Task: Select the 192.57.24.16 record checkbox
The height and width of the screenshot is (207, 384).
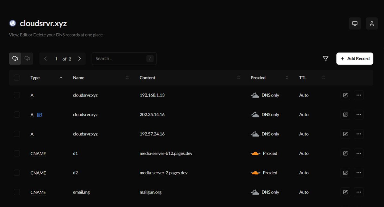Action: [17, 134]
